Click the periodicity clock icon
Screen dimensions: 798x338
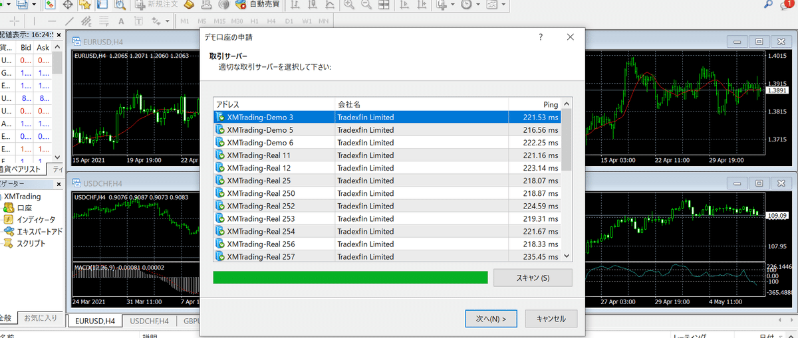tap(466, 5)
